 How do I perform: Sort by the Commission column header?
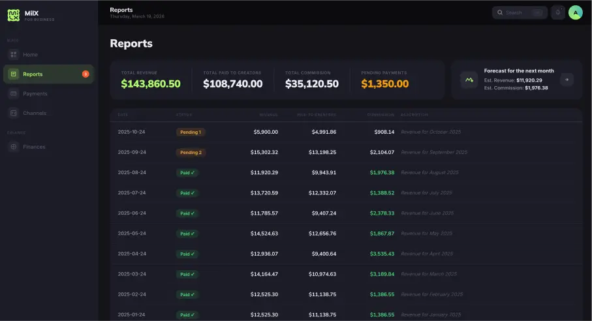(x=381, y=115)
